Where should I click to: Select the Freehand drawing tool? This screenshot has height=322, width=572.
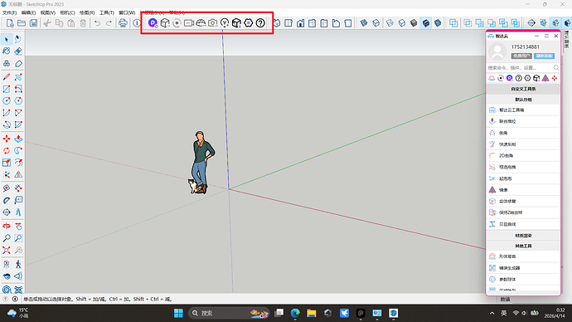point(18,77)
